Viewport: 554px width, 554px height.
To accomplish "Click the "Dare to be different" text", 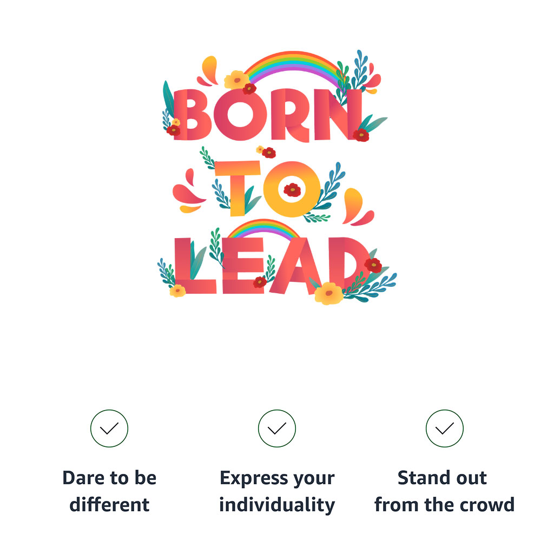I will pos(109,491).
